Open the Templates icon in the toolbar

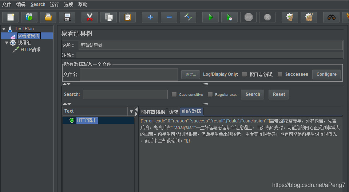click(x=29, y=17)
